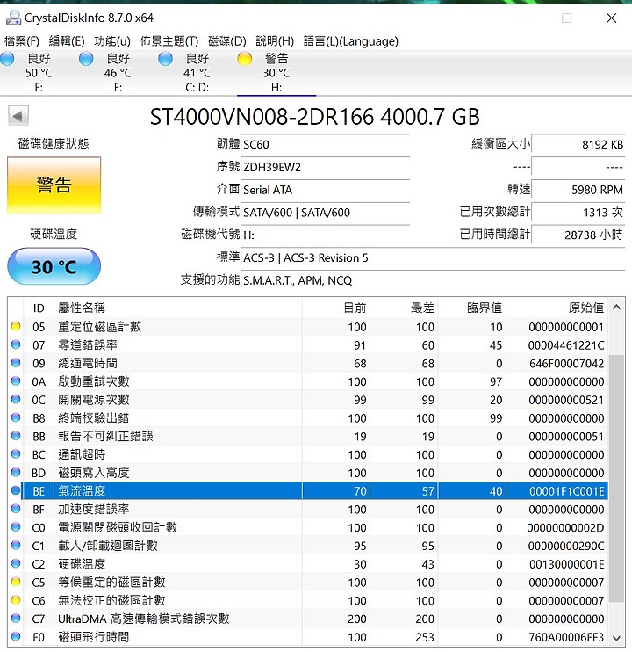
Task: Click blue status dot on row BD
Action: pyautogui.click(x=16, y=473)
